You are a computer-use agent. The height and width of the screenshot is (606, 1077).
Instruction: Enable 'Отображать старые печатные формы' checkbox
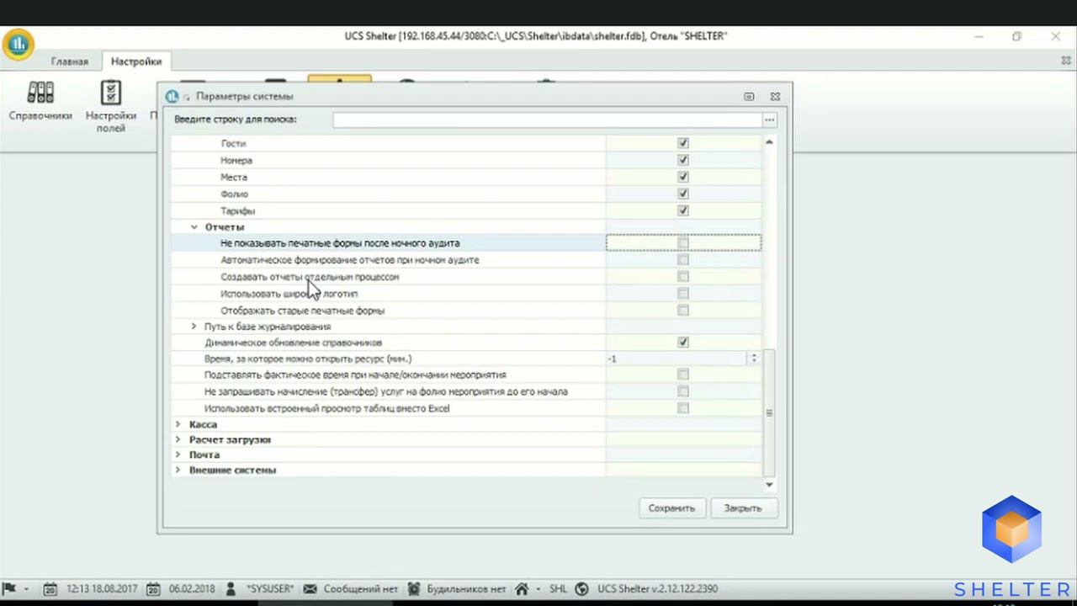point(683,311)
